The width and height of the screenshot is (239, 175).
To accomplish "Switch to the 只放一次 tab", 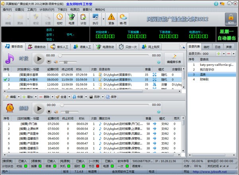I will point(128,47).
